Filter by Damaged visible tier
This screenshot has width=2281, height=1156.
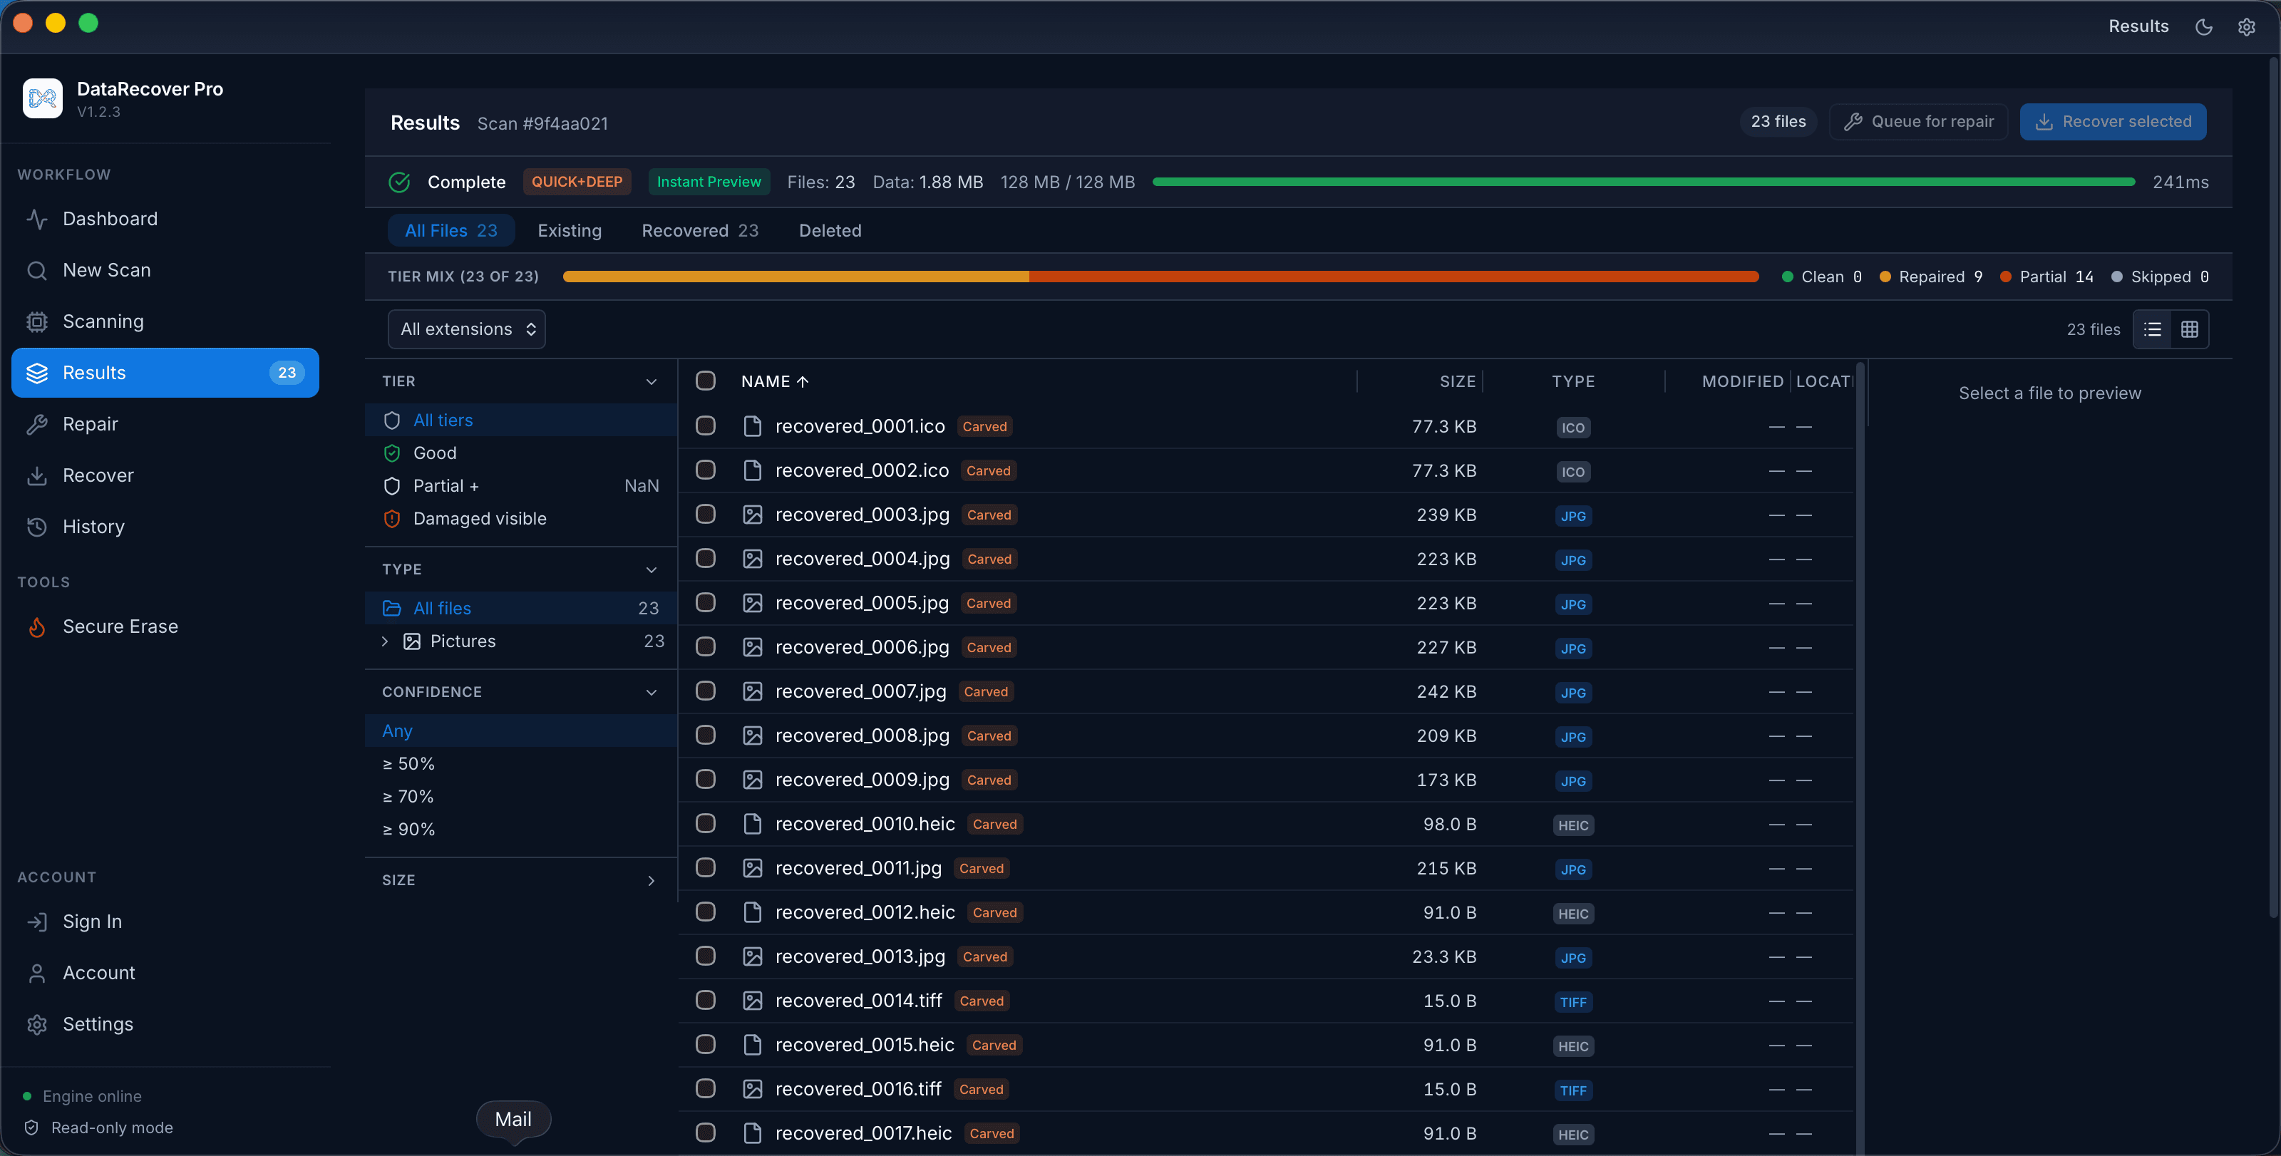520,519
